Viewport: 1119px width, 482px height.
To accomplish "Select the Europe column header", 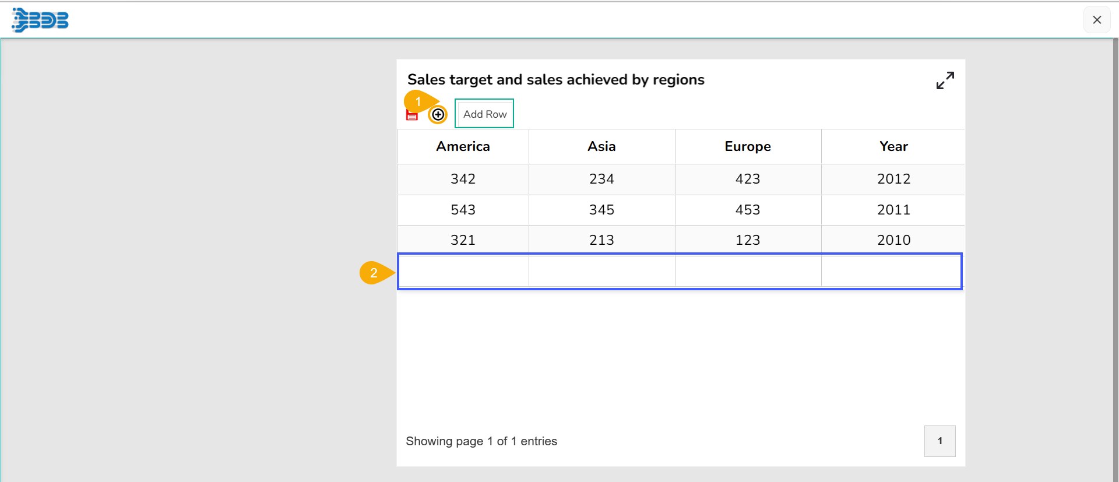I will point(748,146).
